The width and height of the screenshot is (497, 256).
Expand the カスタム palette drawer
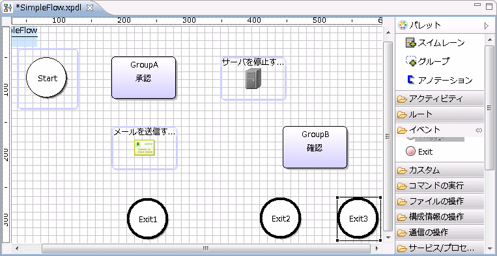440,170
